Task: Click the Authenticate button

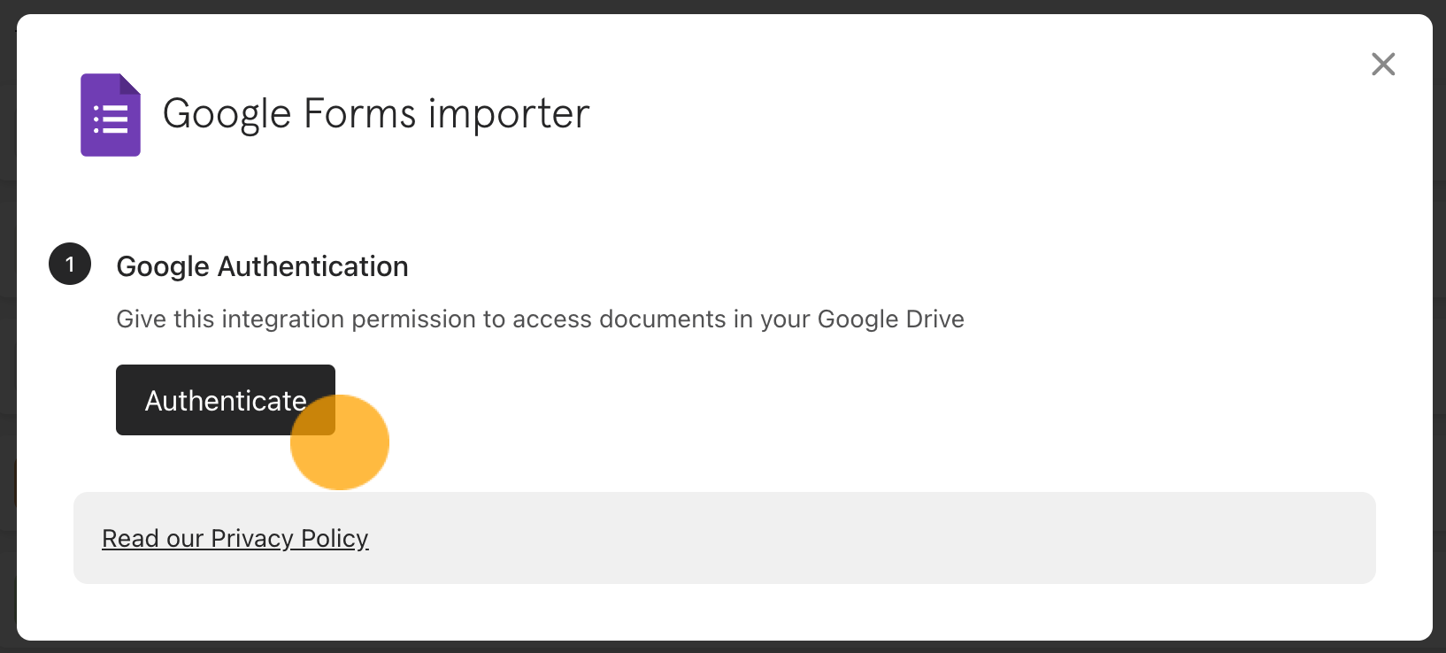Action: pos(226,400)
